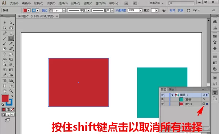
Task: Click the 不透明度 opacity link
Action: [121, 11]
